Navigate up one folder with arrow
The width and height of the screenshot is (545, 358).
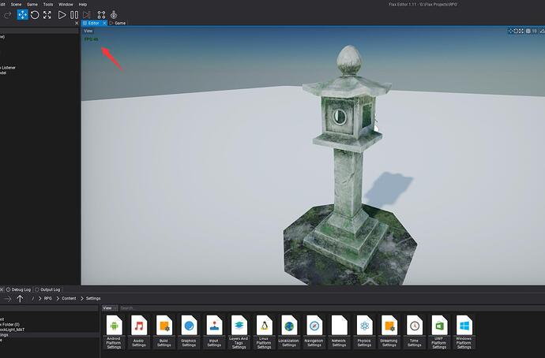click(x=20, y=299)
